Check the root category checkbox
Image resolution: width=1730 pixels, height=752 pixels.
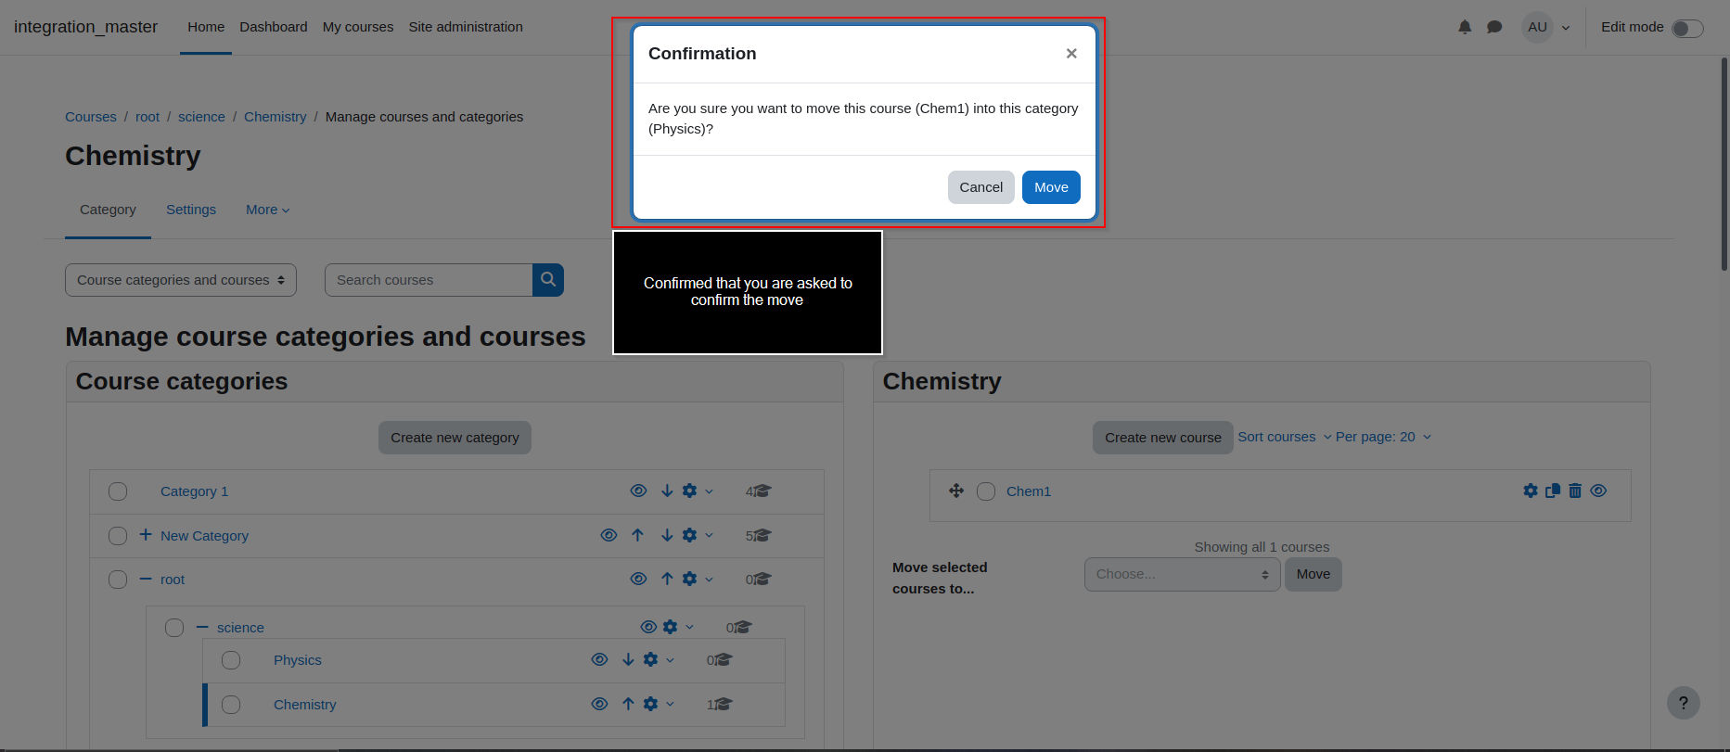(x=118, y=580)
